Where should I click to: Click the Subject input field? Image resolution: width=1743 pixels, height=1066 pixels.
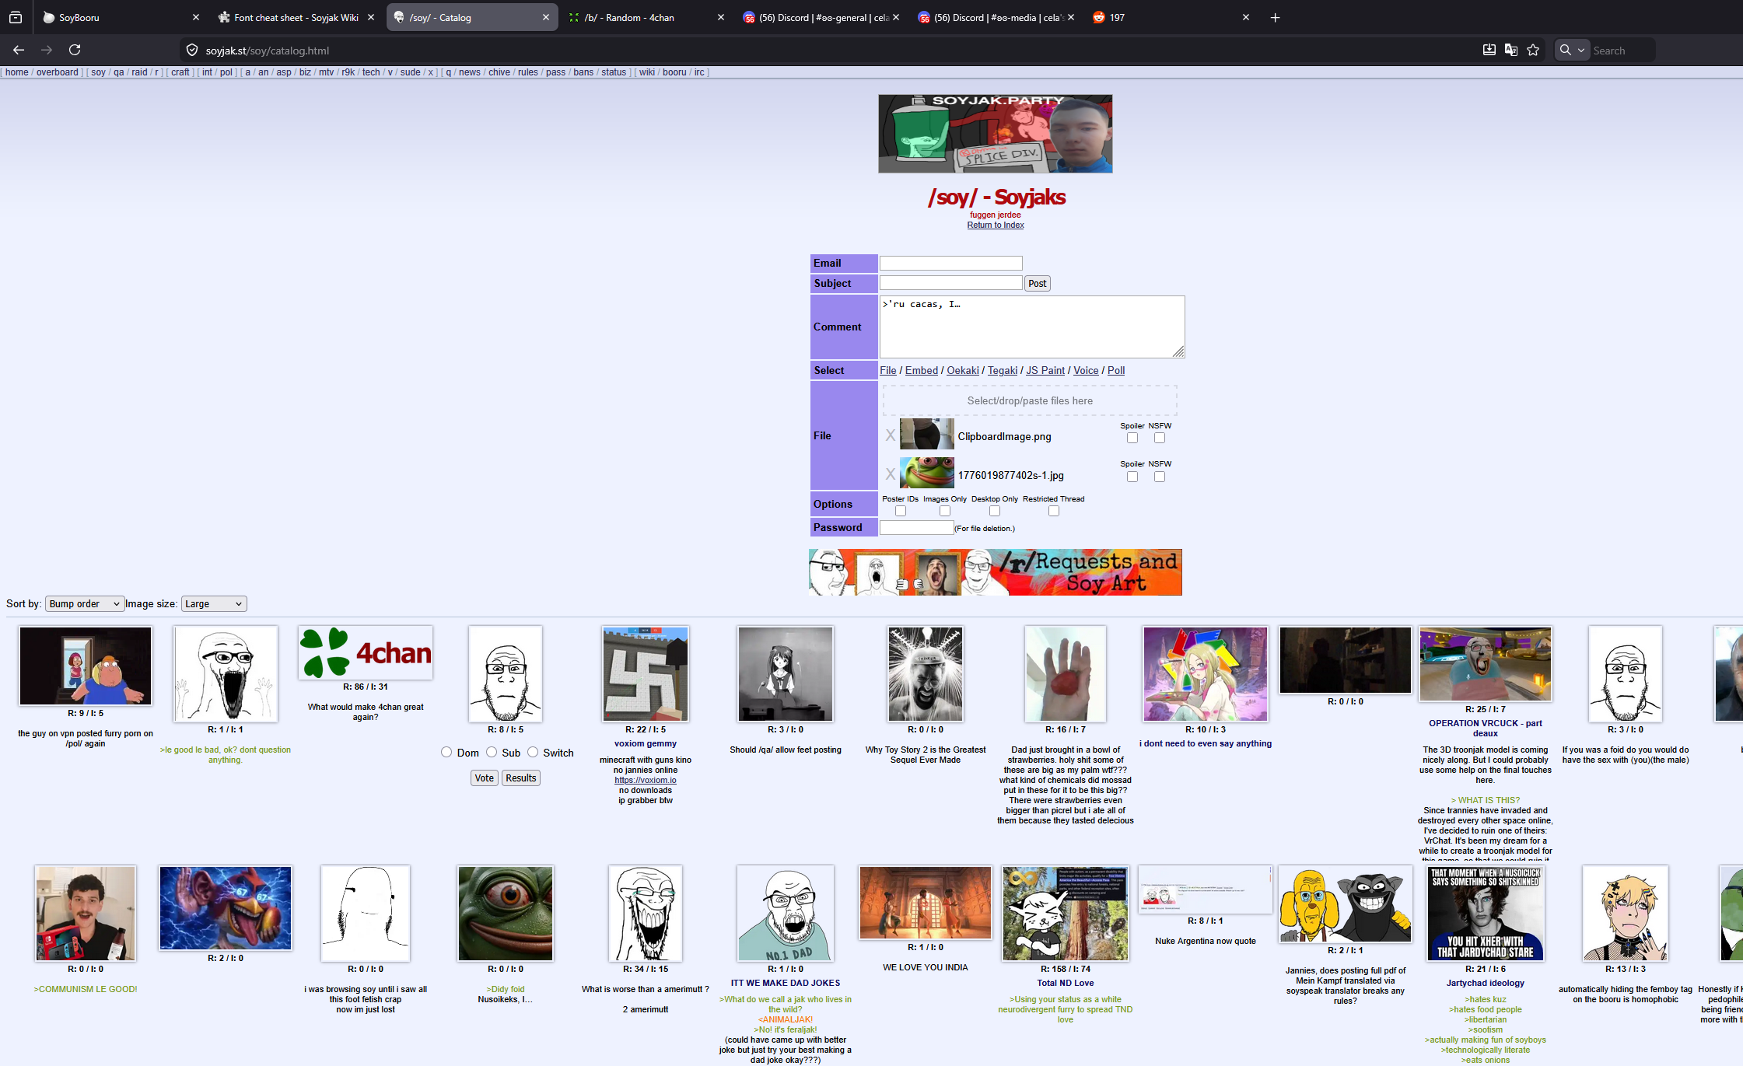pyautogui.click(x=950, y=283)
